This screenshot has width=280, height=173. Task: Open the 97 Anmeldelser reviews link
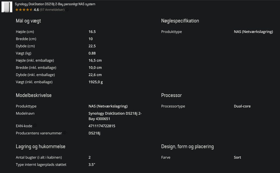coord(52,10)
